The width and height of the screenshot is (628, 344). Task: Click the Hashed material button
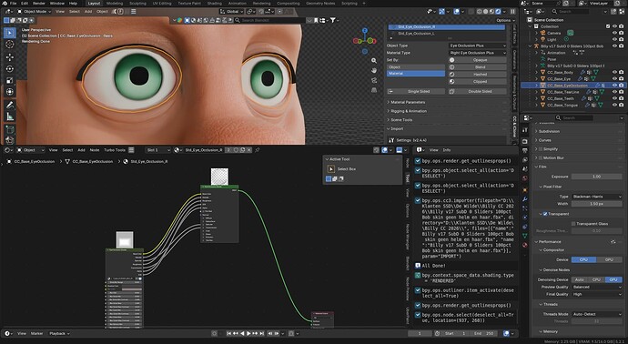tap(477, 74)
